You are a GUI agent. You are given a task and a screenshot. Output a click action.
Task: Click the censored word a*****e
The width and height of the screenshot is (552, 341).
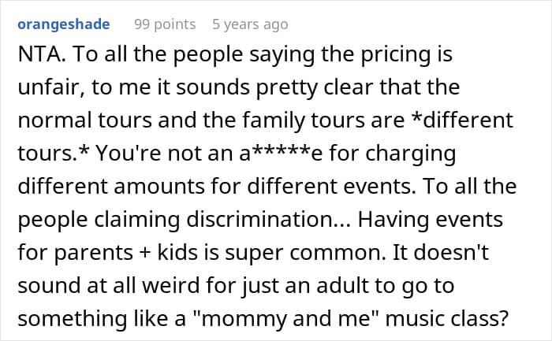click(281, 154)
